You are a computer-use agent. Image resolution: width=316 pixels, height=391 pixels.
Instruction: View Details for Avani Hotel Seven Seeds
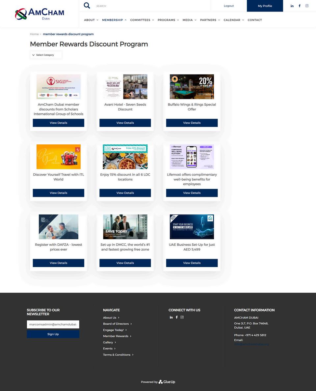pos(125,123)
